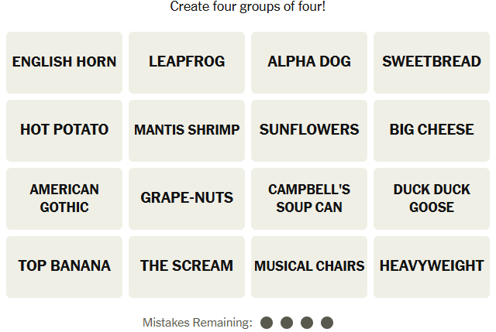Image resolution: width=496 pixels, height=332 pixels.
Task: Tap the MUSICAL CHAIRS card
Action: click(x=309, y=267)
